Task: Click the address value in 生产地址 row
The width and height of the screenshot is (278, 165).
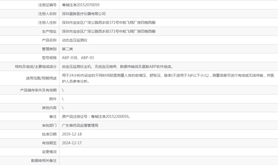Action: tap(108, 32)
